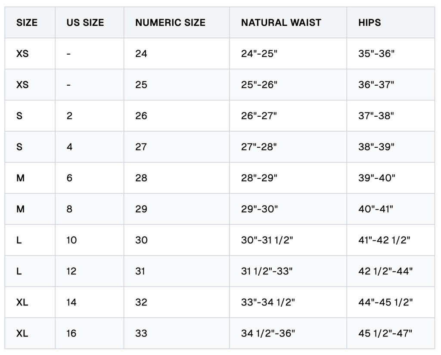The height and width of the screenshot is (355, 441).
Task: Click the US SIZE column header
Action: 90,22
